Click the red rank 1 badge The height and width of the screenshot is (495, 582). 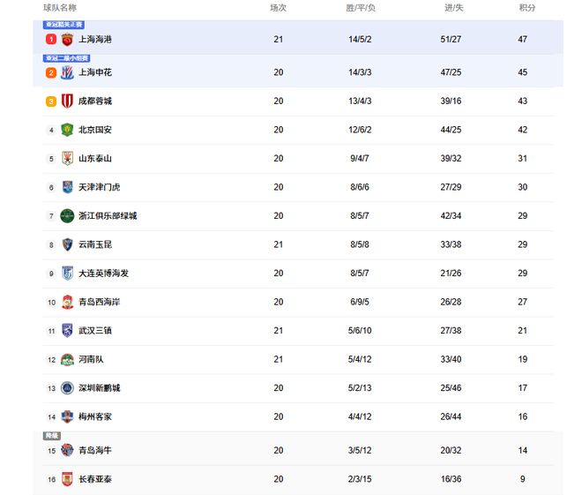point(51,40)
